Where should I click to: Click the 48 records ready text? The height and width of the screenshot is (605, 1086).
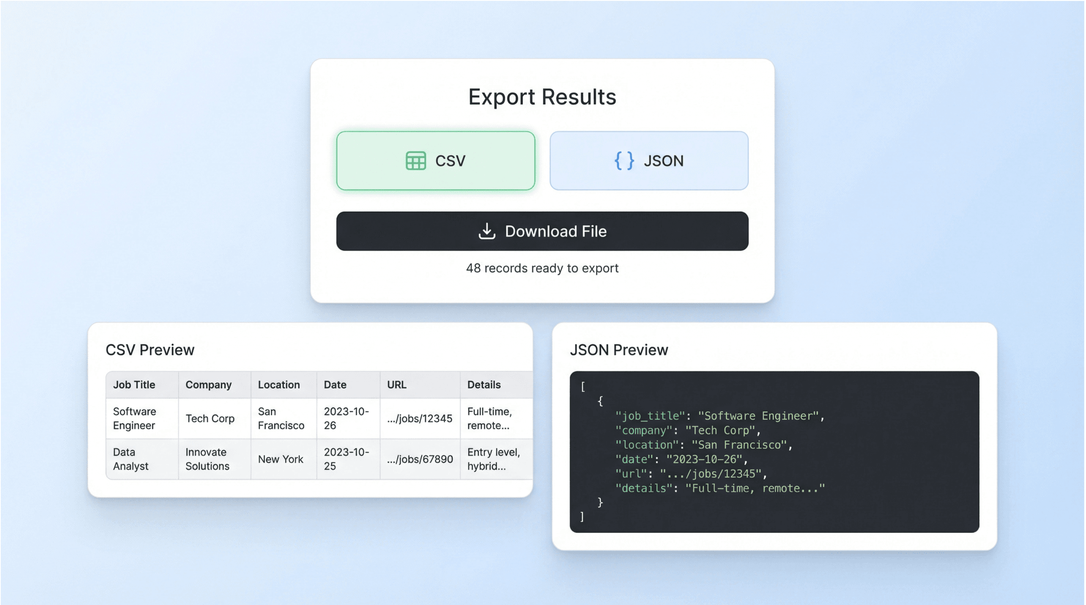[x=542, y=268]
